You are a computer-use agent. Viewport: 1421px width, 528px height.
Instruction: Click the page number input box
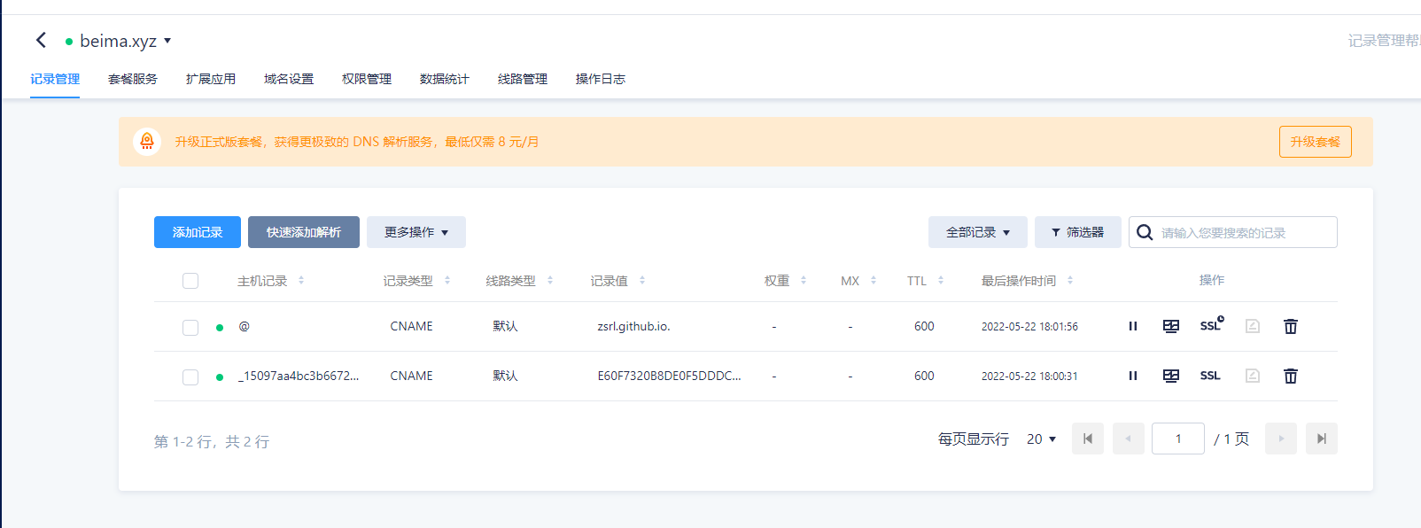point(1178,439)
